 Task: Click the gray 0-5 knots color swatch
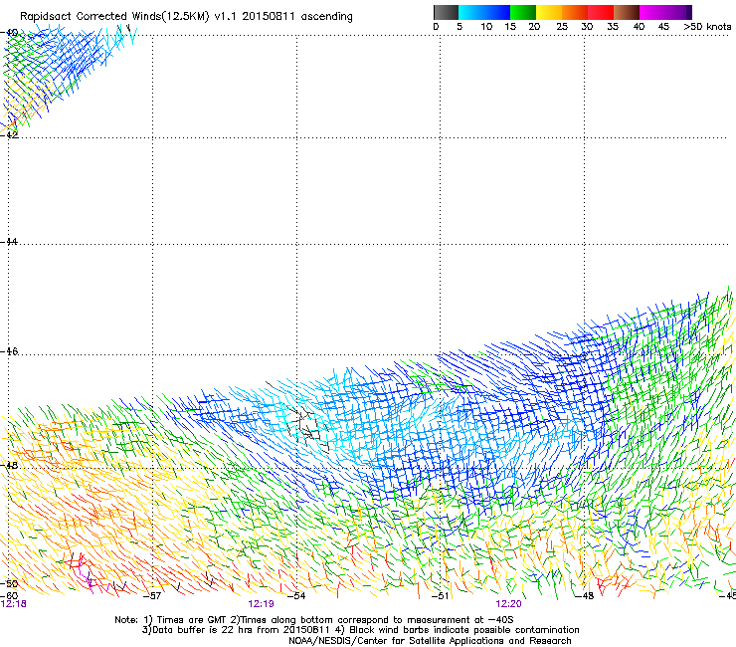[446, 12]
